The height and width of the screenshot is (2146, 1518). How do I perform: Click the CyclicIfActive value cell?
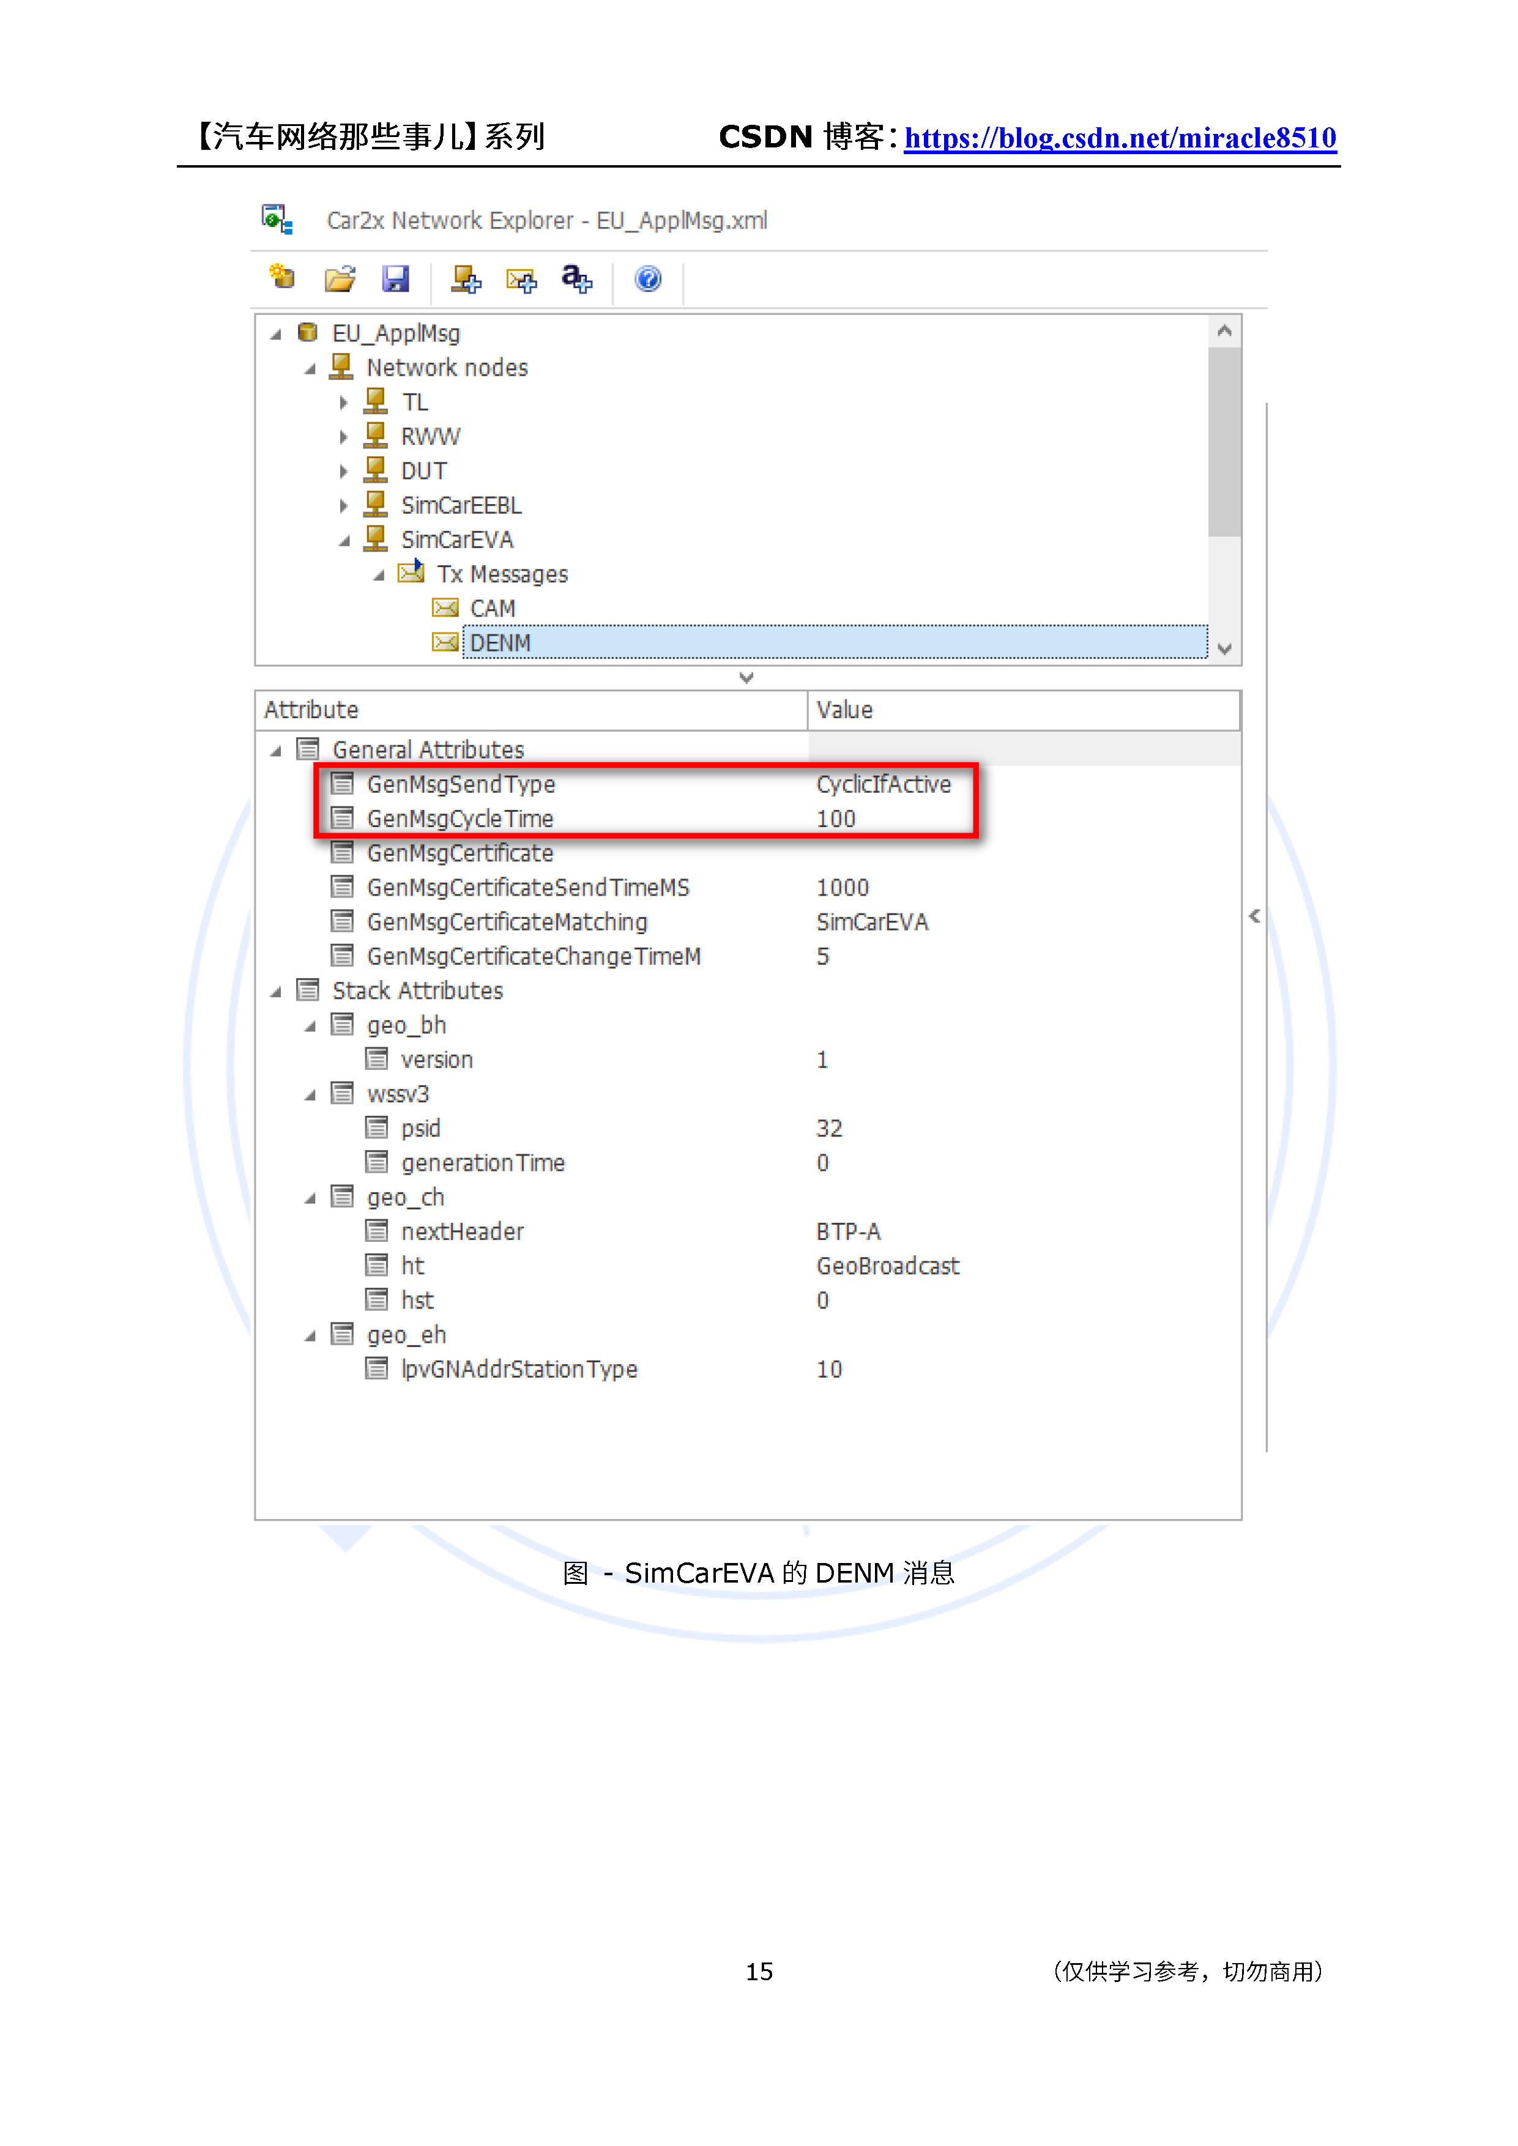click(x=884, y=784)
